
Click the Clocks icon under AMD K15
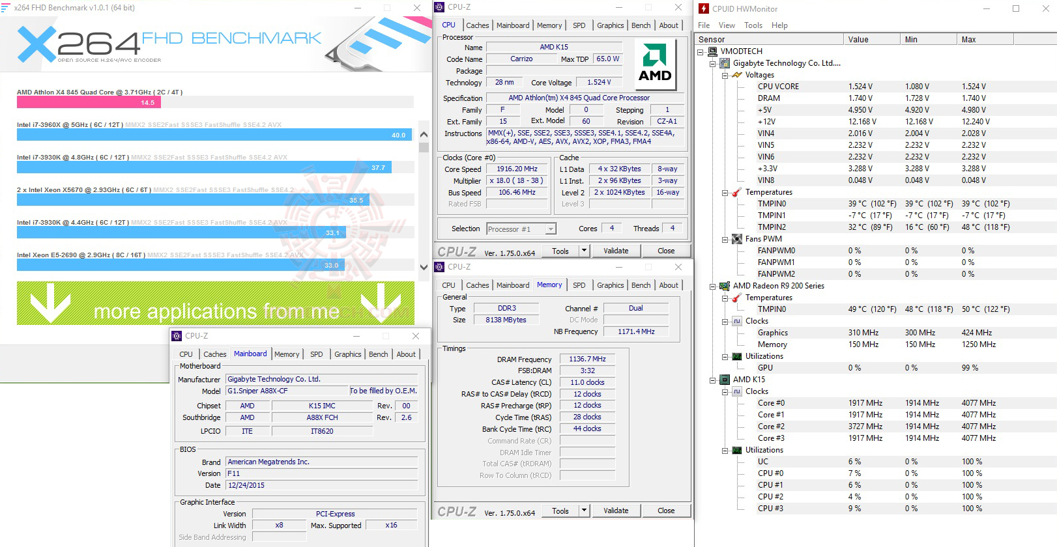[737, 391]
